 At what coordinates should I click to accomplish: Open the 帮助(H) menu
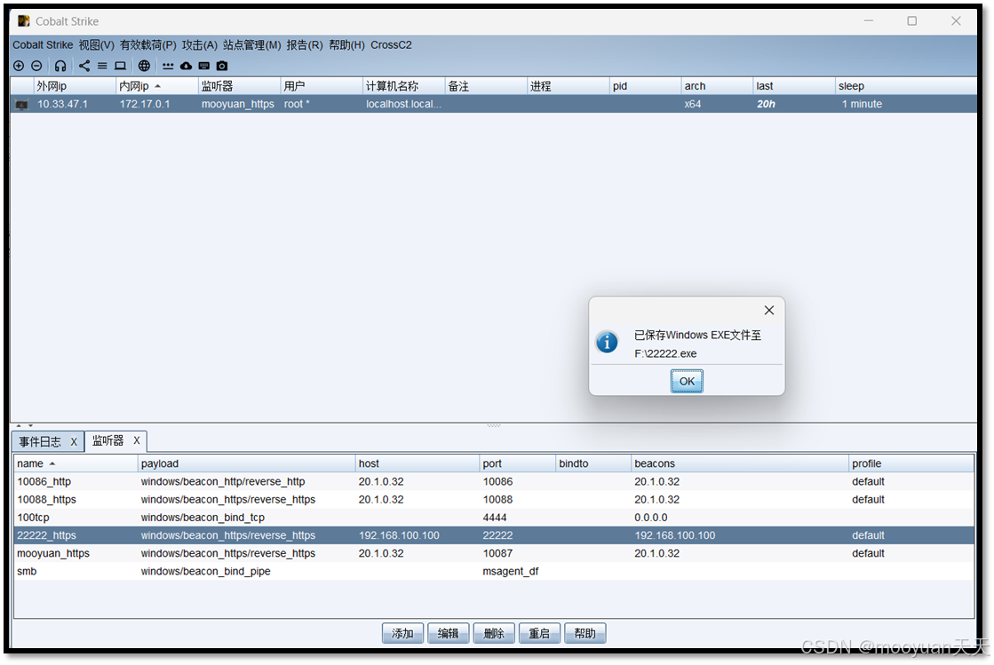pos(346,45)
